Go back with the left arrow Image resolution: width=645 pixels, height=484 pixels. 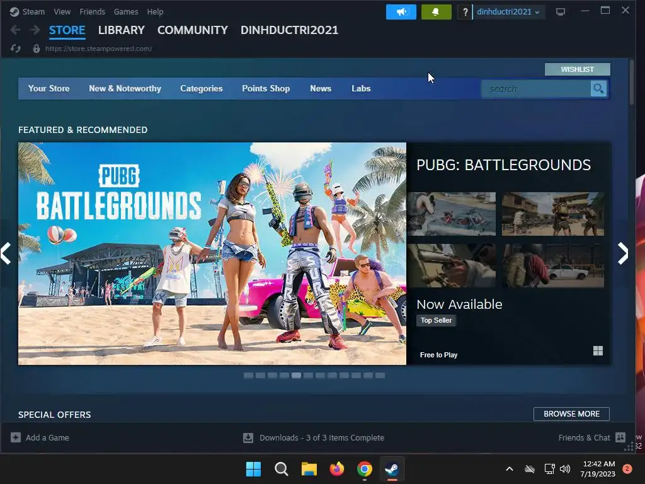tap(15, 30)
